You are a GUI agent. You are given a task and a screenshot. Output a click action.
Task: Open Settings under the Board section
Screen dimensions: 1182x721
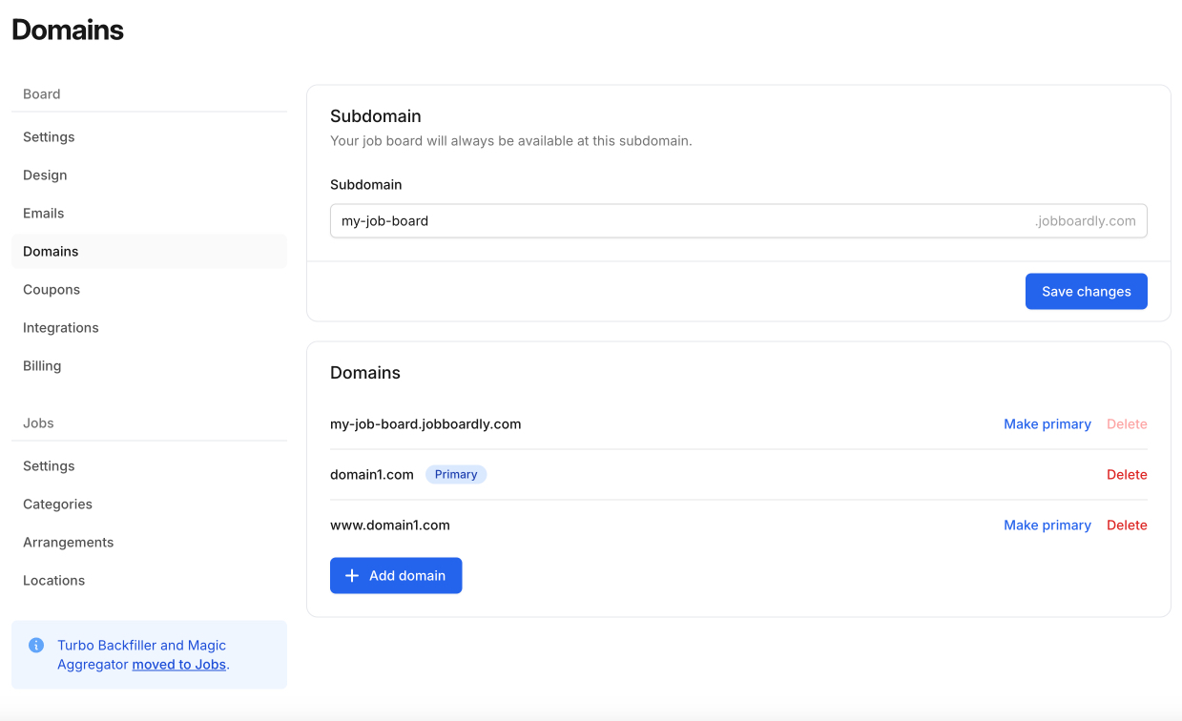coord(48,136)
